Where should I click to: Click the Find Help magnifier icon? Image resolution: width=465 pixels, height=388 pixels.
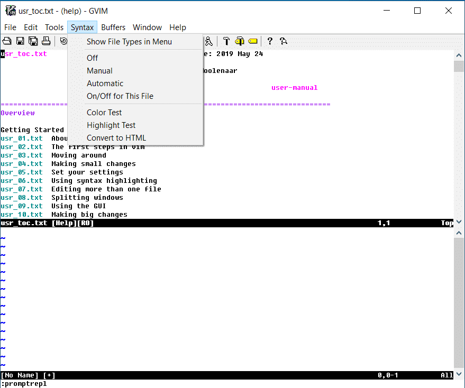(284, 41)
